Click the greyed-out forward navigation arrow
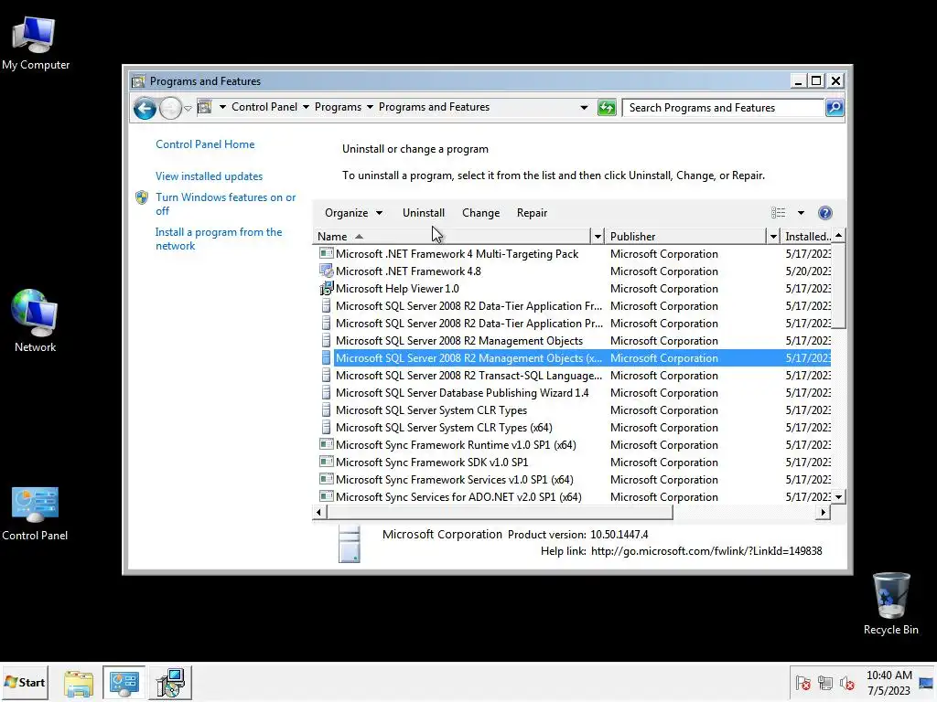Screen dimensions: 937x702 [170, 108]
